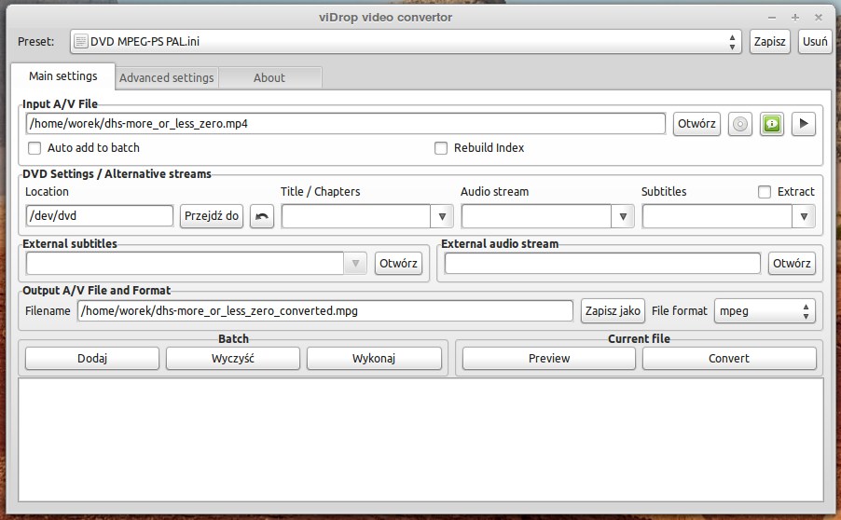This screenshot has height=520, width=841.
Task: Click the External subtitles combo field
Action: pos(185,263)
